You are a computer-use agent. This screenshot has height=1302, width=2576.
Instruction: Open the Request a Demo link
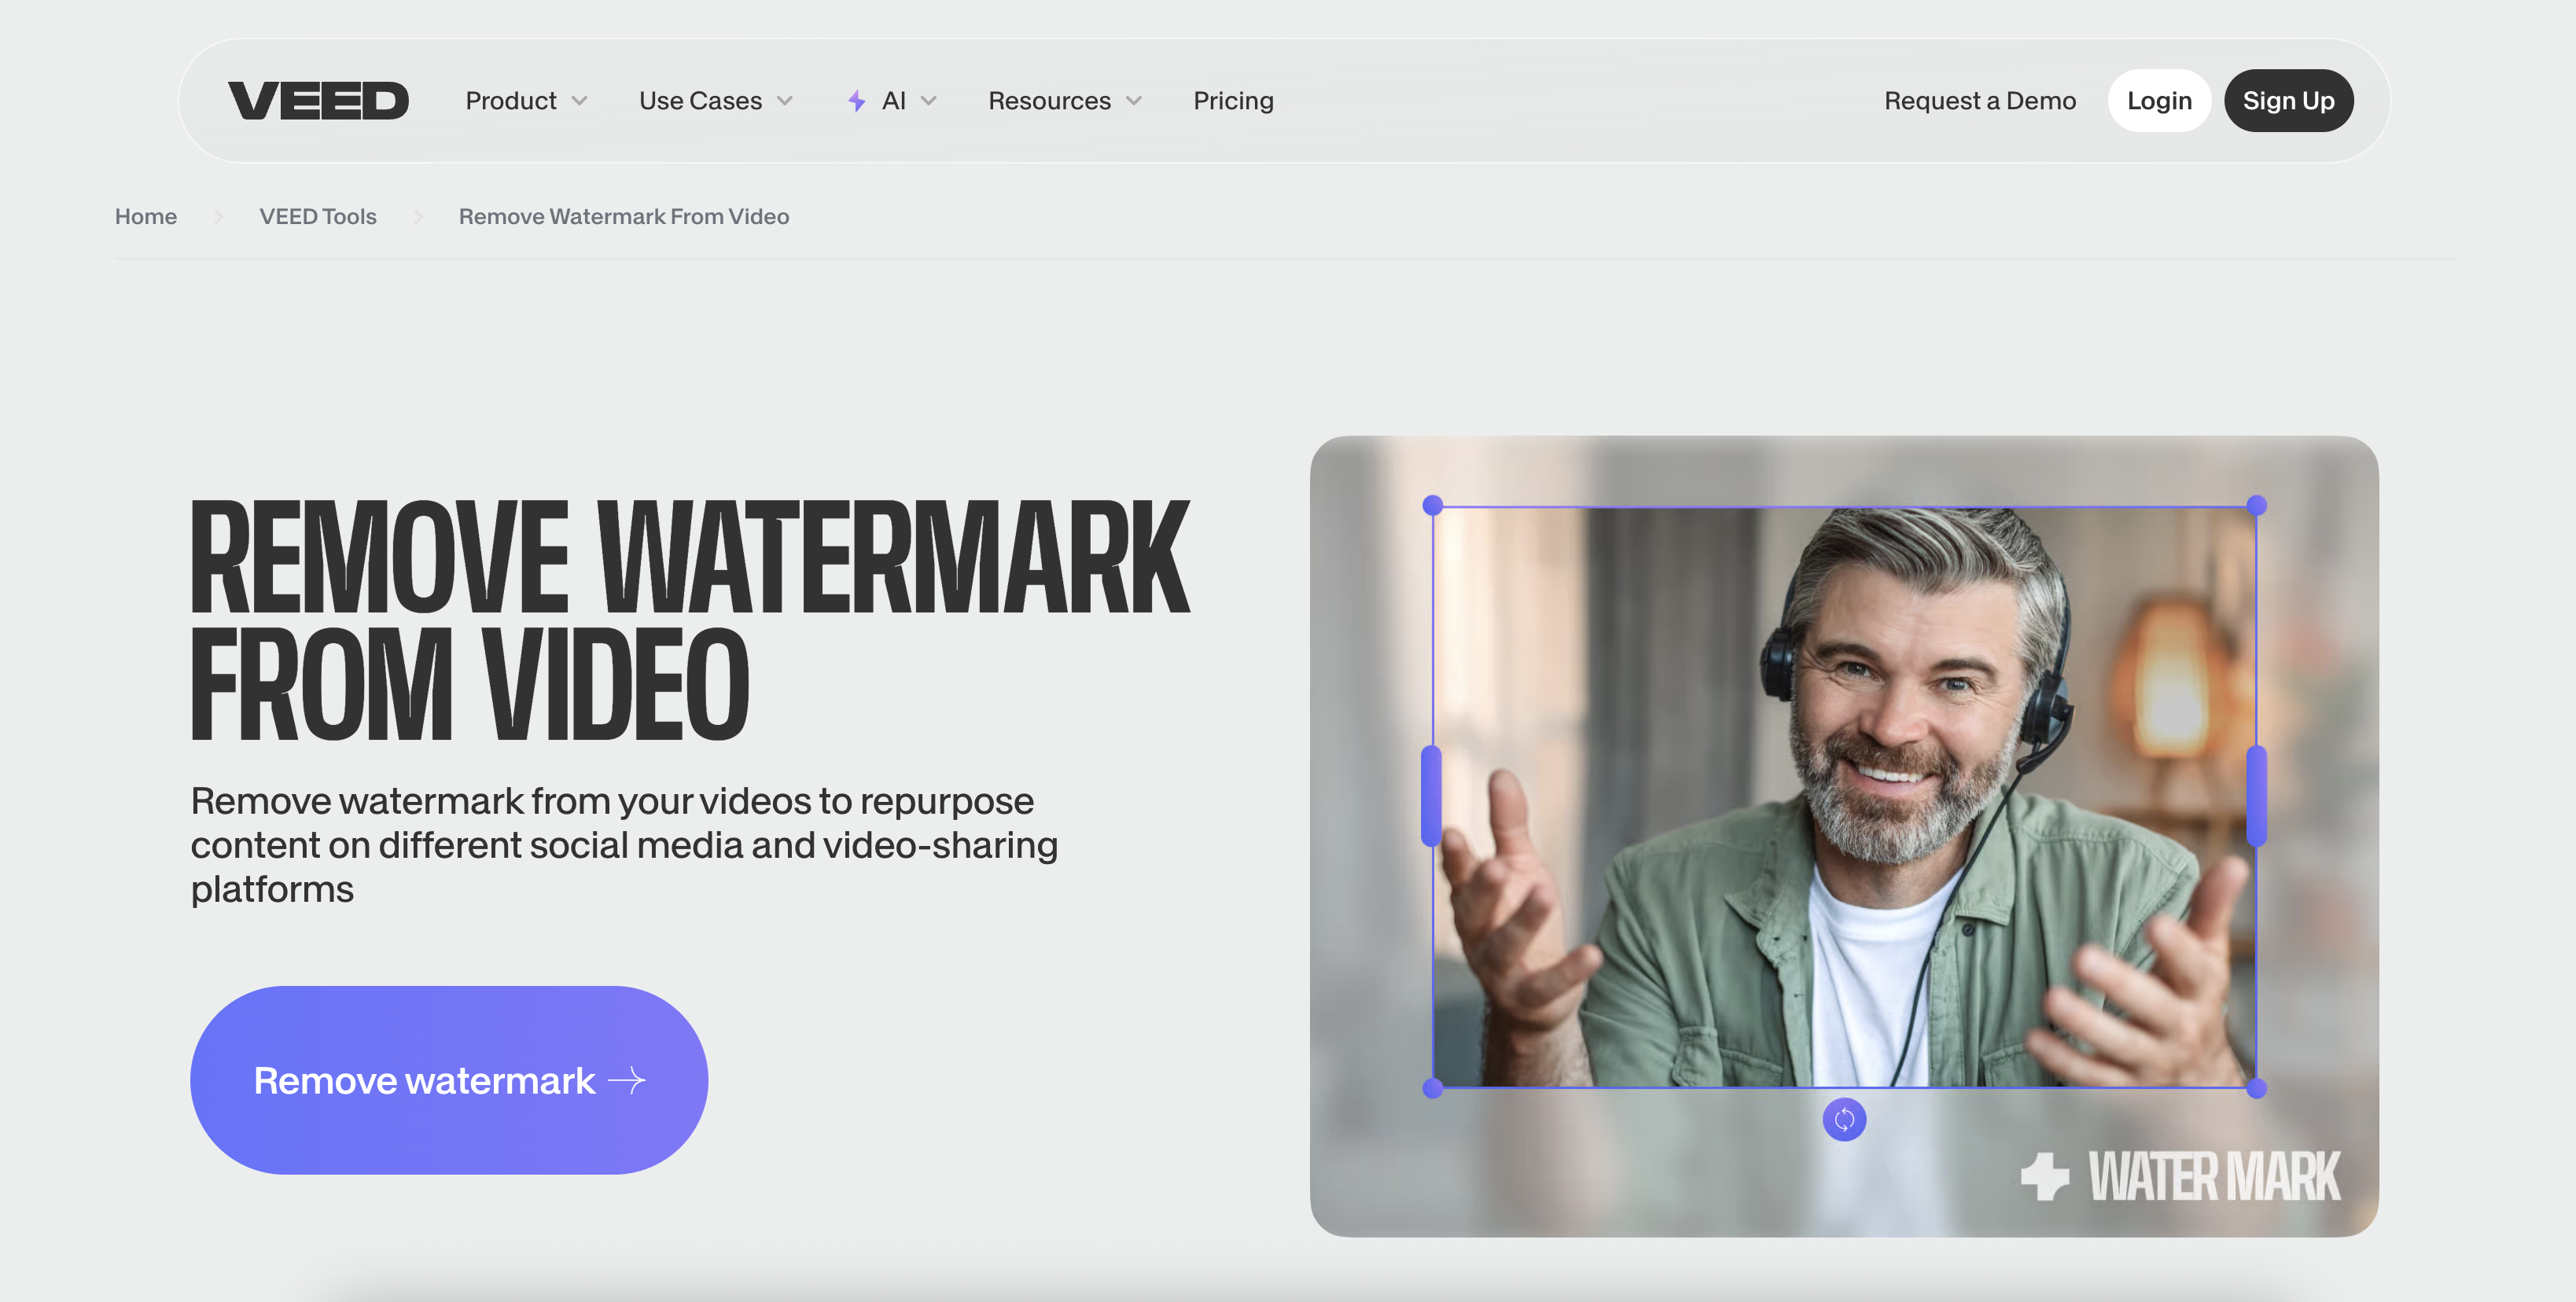1979,100
